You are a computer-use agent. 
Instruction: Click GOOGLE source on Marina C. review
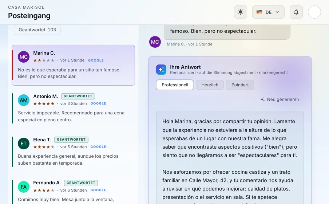coord(96,60)
